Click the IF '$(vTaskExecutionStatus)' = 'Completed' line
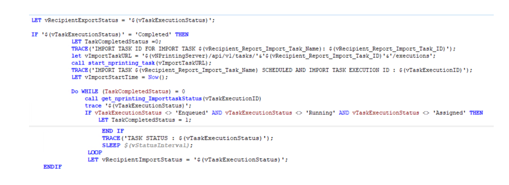This screenshot has height=185, width=509. pos(110,35)
